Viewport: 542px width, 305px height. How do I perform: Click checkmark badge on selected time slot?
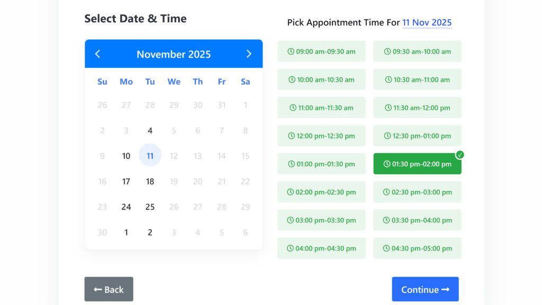(x=460, y=155)
